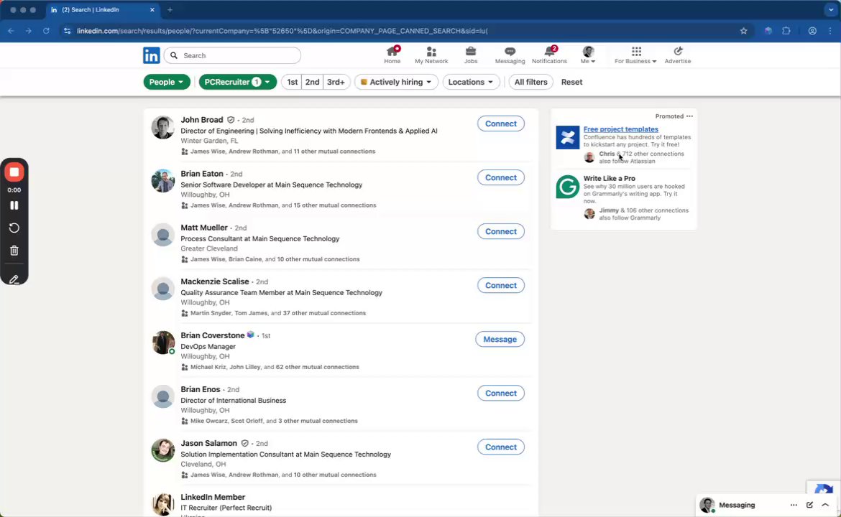Expand the Messaging panel chevron

coord(825,505)
